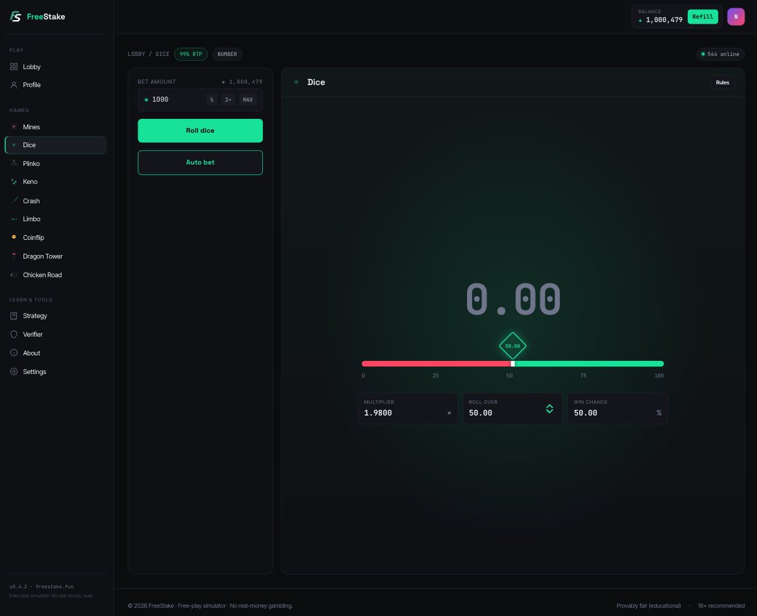Open Chicken Road label
The width and height of the screenshot is (757, 616).
(x=42, y=275)
